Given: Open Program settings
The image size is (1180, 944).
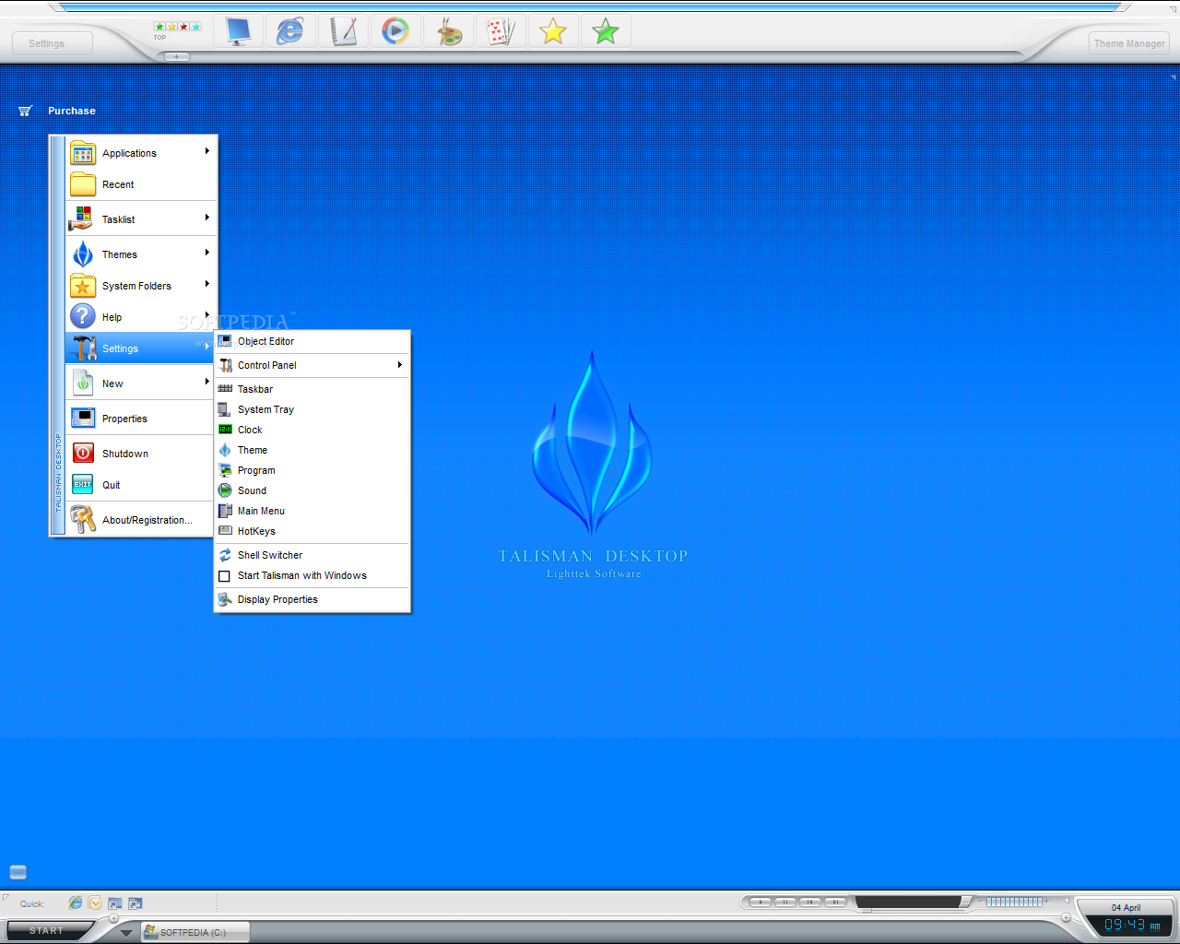Looking at the screenshot, I should click(313, 470).
